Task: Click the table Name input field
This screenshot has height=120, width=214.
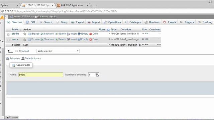Action: click(x=41, y=75)
